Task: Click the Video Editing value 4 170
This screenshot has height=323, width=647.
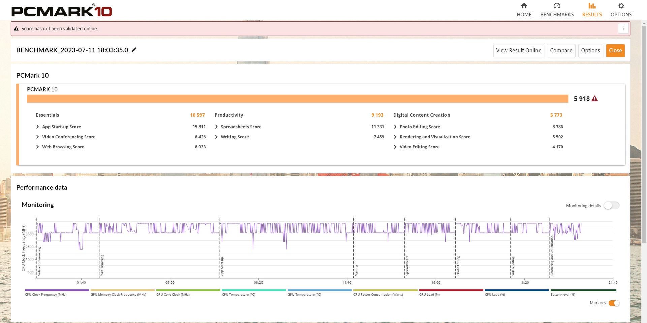Action: [558, 147]
